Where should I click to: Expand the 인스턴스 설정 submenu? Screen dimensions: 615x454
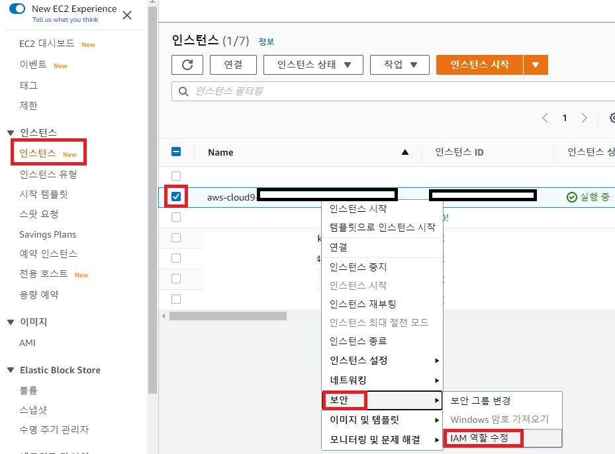coord(383,360)
